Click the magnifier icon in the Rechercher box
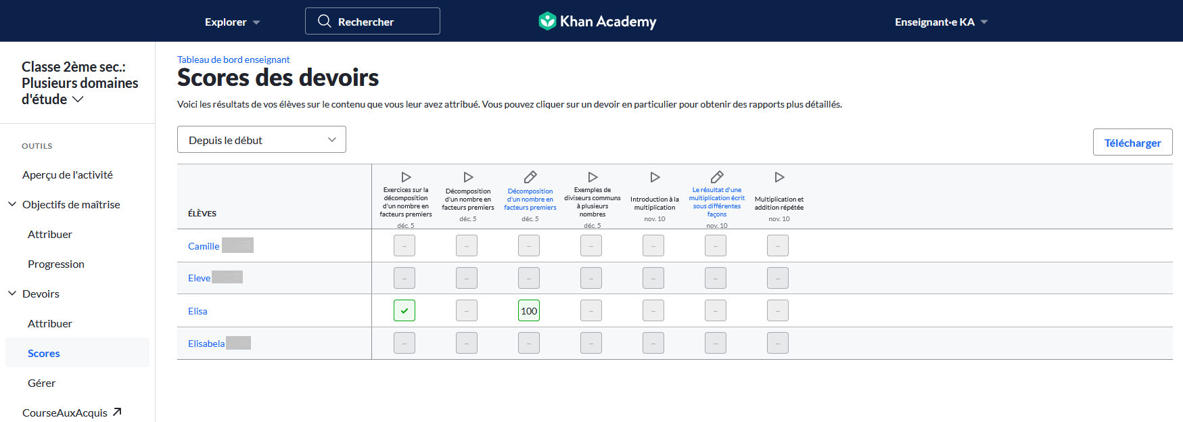This screenshot has width=1183, height=422. pyautogui.click(x=325, y=21)
